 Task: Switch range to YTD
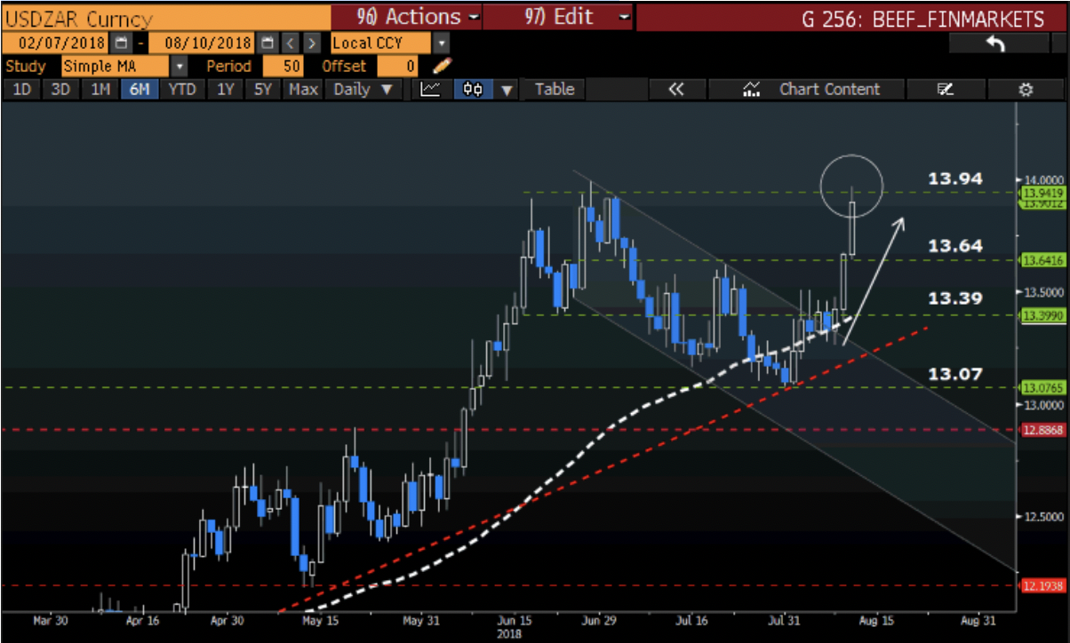point(182,89)
